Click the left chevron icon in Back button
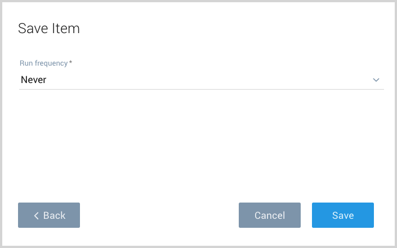This screenshot has width=397, height=248. click(x=36, y=215)
